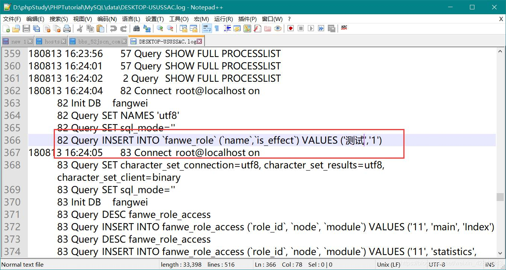Click the Unix (LF) status bar field
Screen dimensions: 506x270
click(x=389, y=264)
